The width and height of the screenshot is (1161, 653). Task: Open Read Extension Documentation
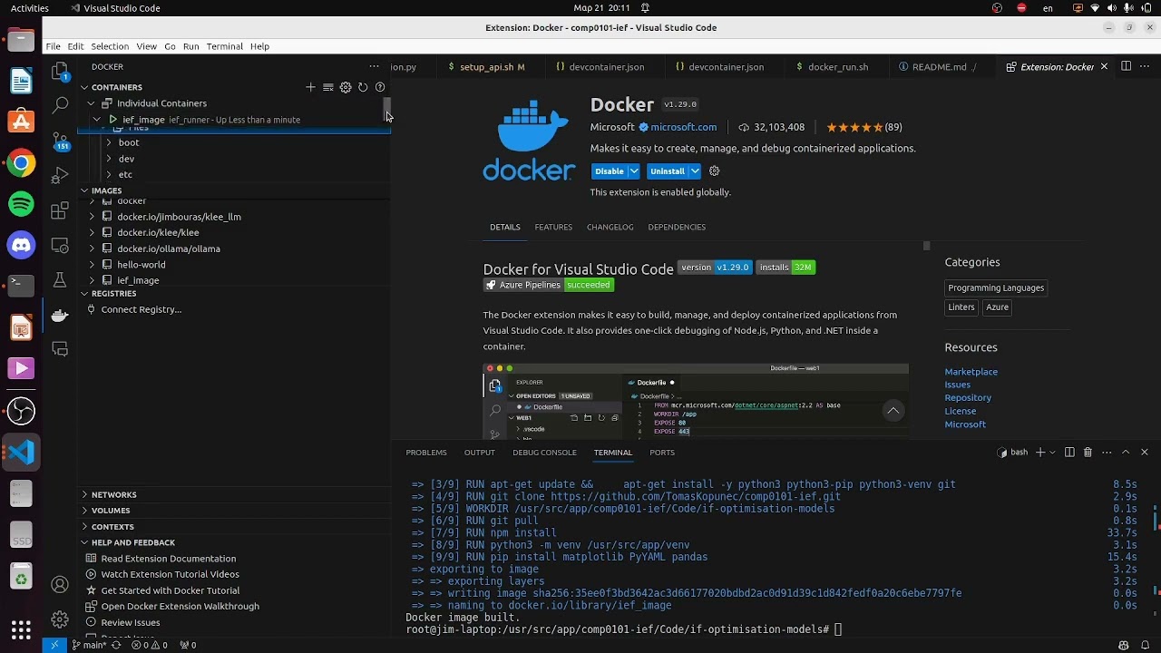coord(169,559)
